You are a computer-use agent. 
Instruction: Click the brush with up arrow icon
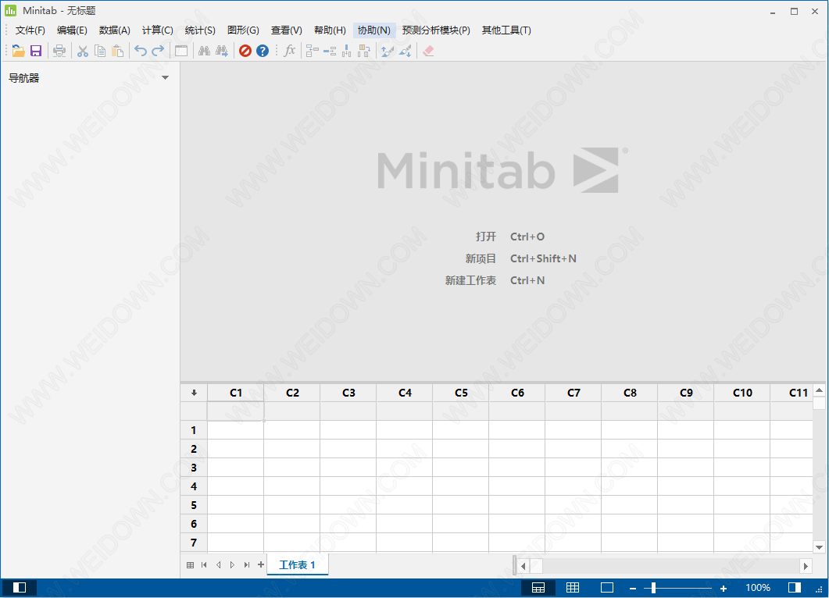tap(388, 51)
